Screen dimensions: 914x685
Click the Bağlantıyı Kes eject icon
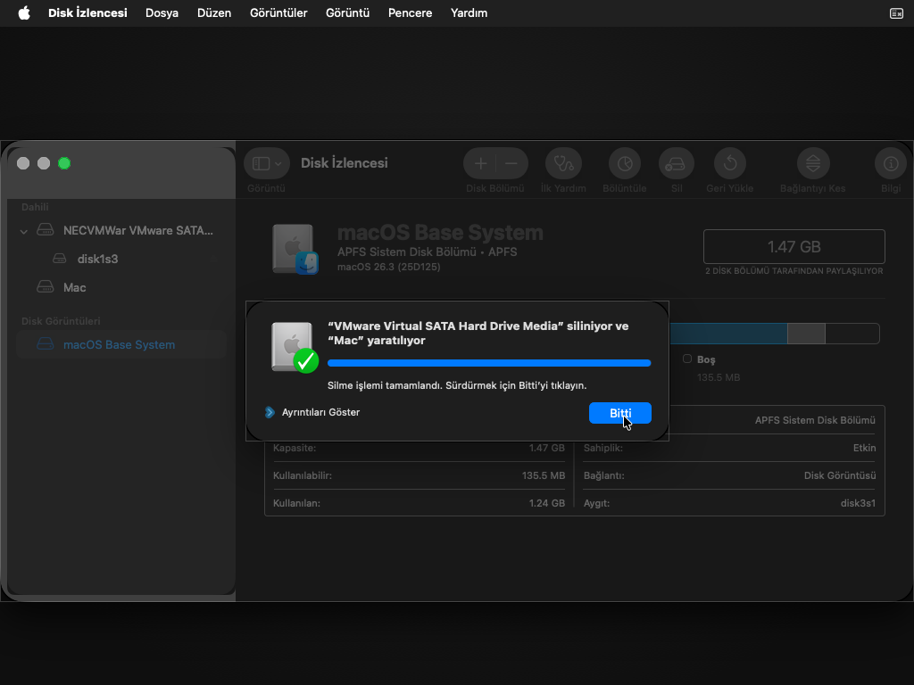[x=812, y=164]
